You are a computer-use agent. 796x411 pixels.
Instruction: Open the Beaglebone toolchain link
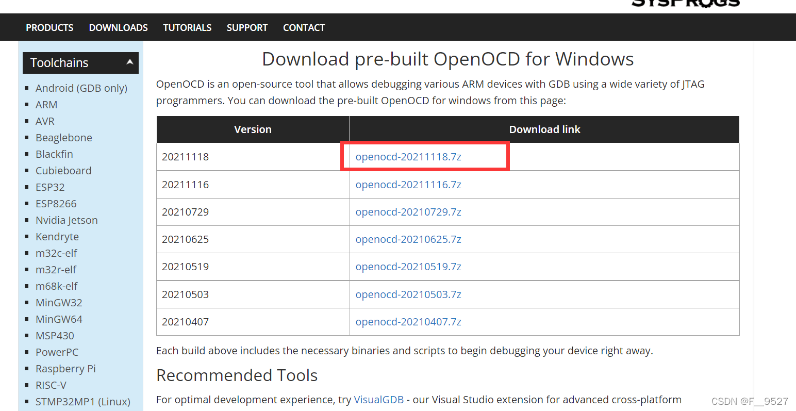64,138
